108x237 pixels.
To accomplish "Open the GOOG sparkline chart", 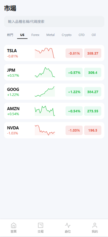I will coord(45,92).
